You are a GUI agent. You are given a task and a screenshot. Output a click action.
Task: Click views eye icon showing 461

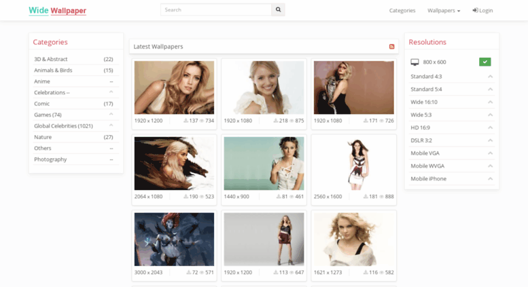coord(292,197)
